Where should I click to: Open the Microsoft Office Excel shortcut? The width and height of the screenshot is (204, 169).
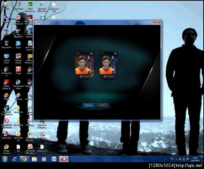[30, 136]
